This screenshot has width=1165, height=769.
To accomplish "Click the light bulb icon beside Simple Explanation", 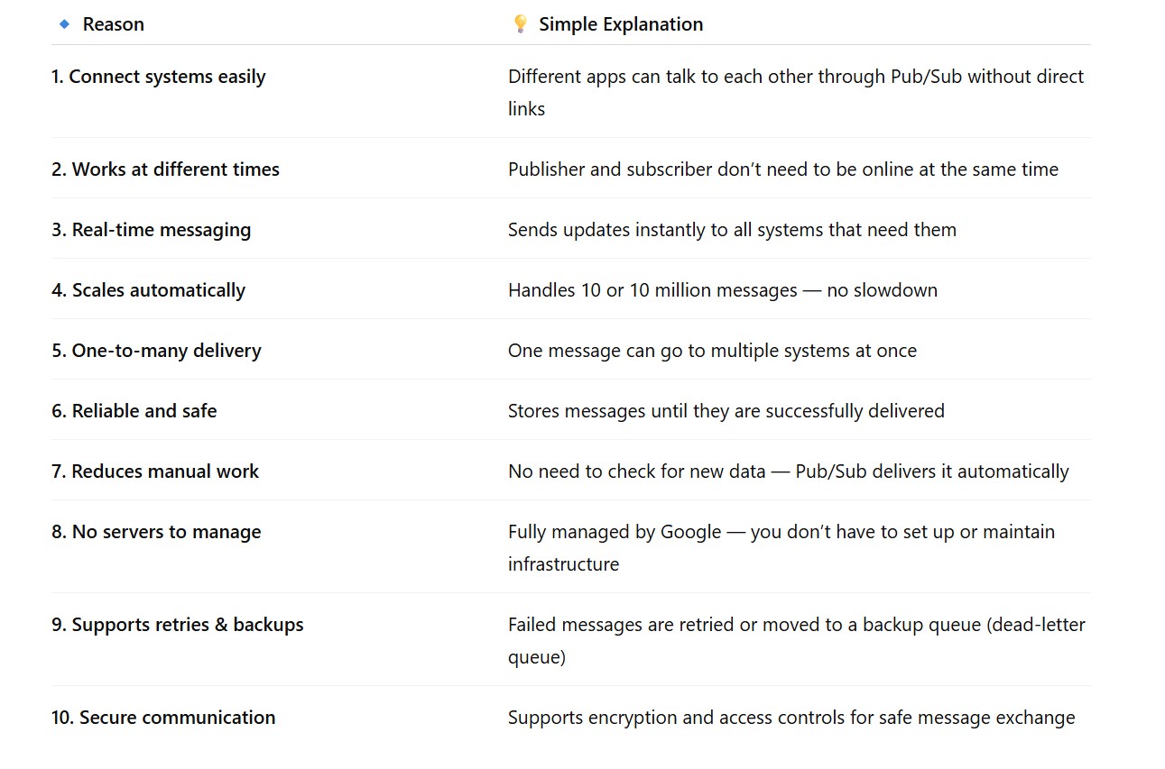I will tap(520, 24).
